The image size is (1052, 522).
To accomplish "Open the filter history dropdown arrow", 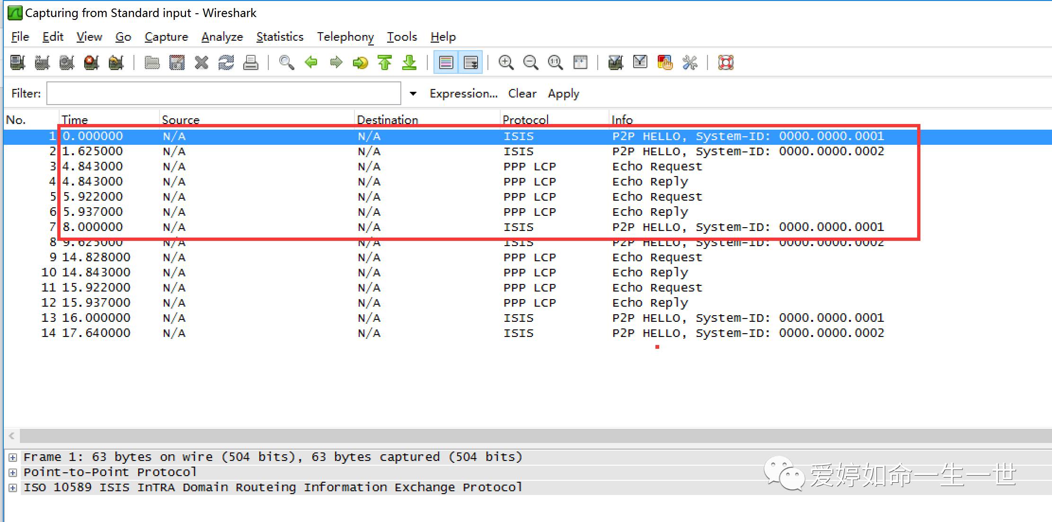I will [413, 94].
